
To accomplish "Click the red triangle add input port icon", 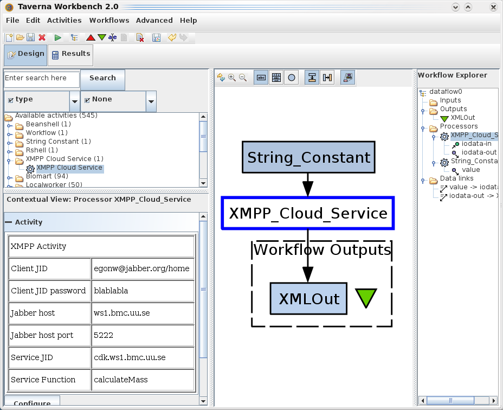I will [91, 37].
